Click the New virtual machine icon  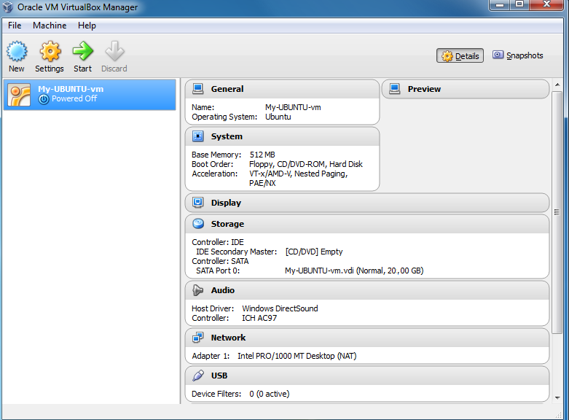coord(17,51)
